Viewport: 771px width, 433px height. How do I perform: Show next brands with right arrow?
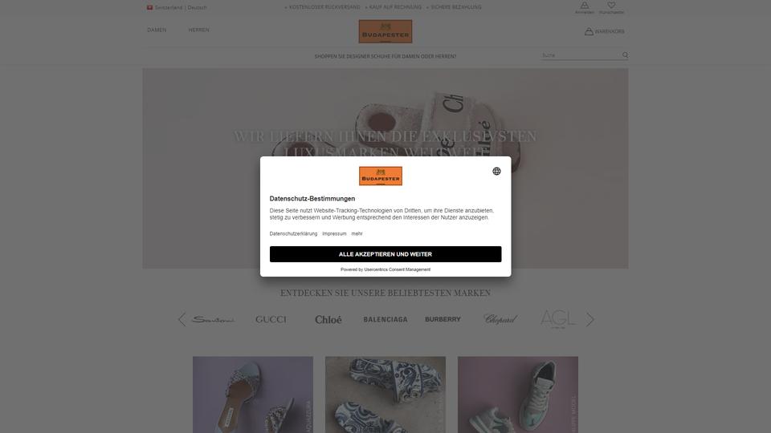[x=590, y=320]
